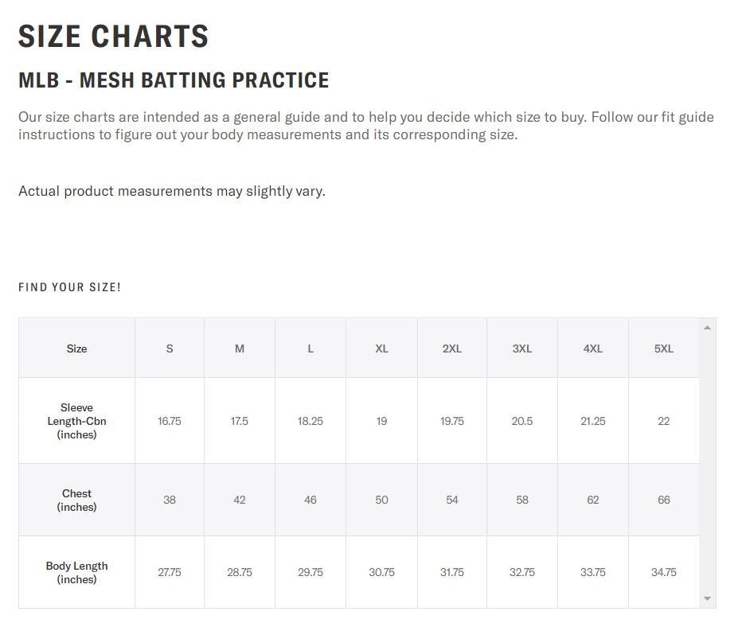This screenshot has height=623, width=746.
Task: Click the Body Length (inches) row label
Action: tap(77, 572)
